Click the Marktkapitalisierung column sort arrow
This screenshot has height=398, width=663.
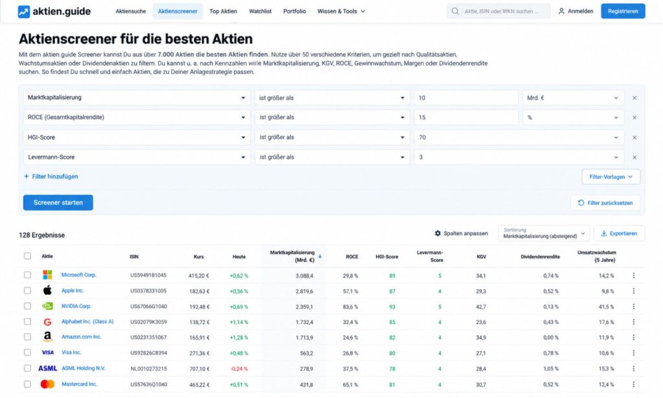(x=320, y=256)
